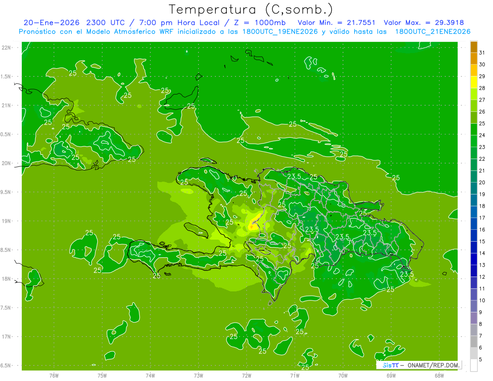Click the '19N' latitude axis label

[x=7, y=221]
